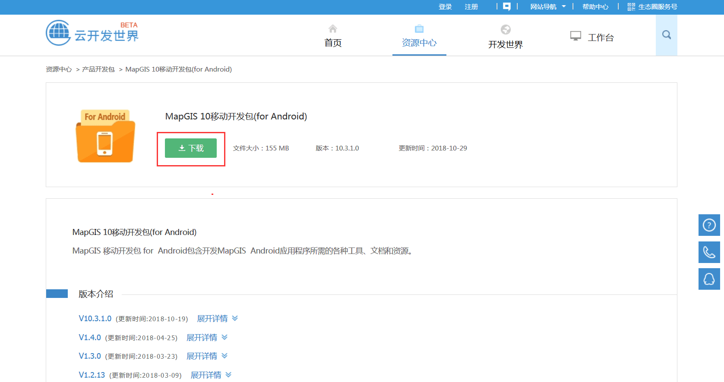Click the 版本介绍 section heading
Screen dimensions: 724x382
(x=96, y=294)
